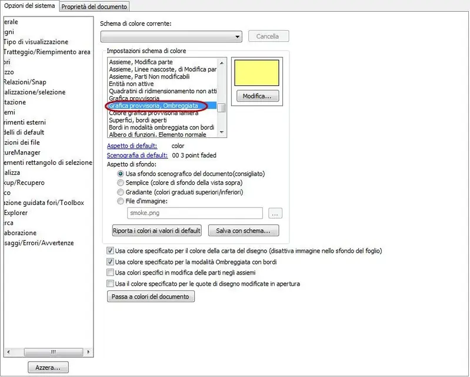Viewport: 470px width, 377px height.
Task: Click the browse ellipsis button next to smoke.png
Action: coord(275,213)
